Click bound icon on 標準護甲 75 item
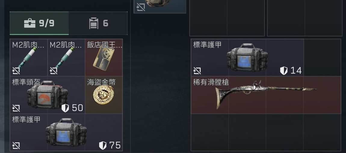The width and height of the screenshot is (346, 153). [x=16, y=145]
